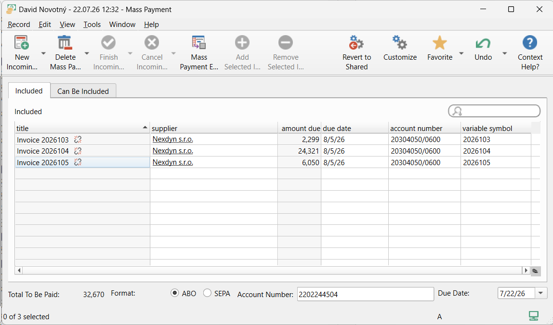The height and width of the screenshot is (325, 553).
Task: Select the Invoice 2026104 row title
Action: 43,151
